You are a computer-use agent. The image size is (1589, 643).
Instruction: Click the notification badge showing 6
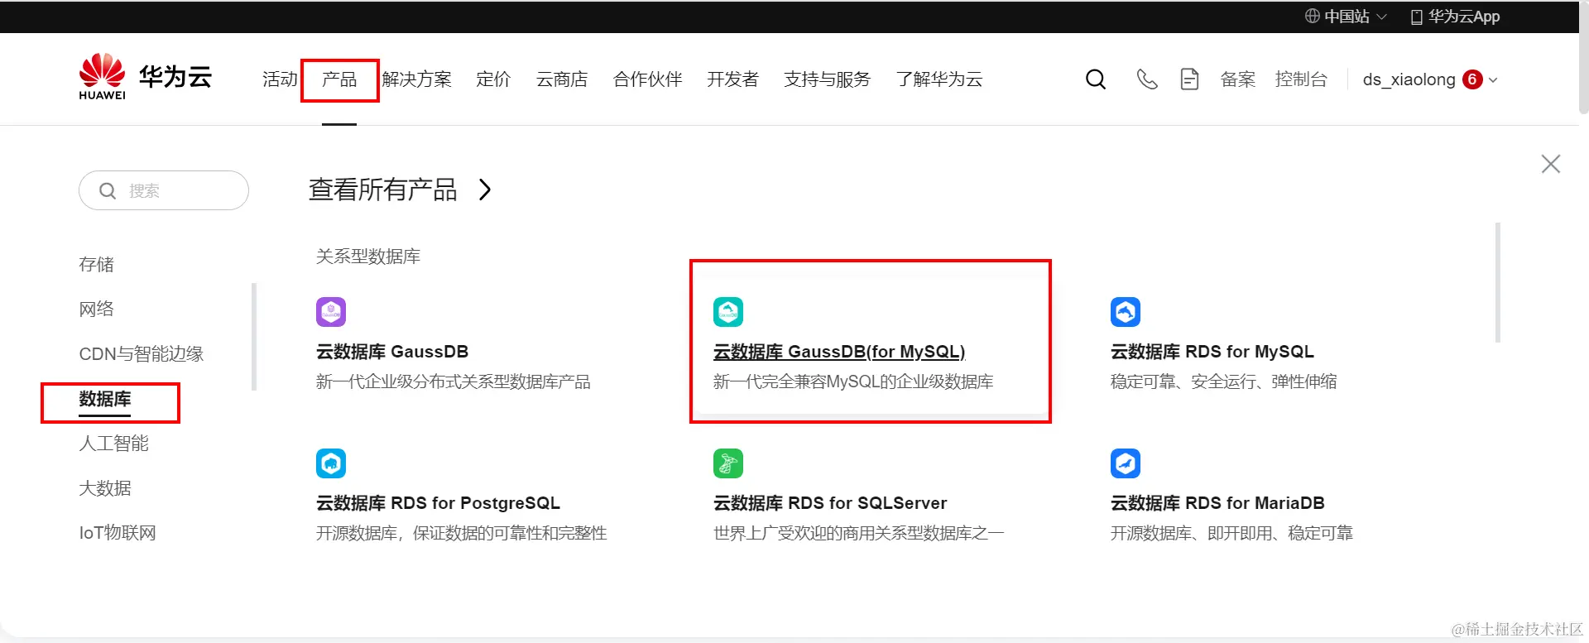1472,79
